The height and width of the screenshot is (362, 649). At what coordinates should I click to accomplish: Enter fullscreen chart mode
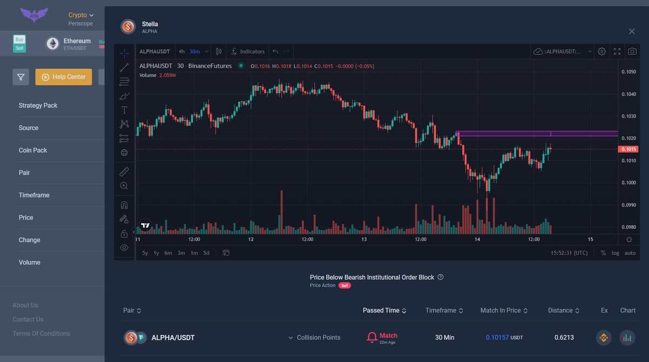[617, 51]
